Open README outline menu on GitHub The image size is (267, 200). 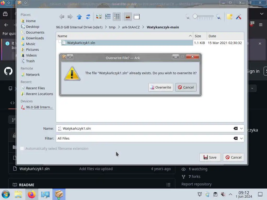coord(168,185)
